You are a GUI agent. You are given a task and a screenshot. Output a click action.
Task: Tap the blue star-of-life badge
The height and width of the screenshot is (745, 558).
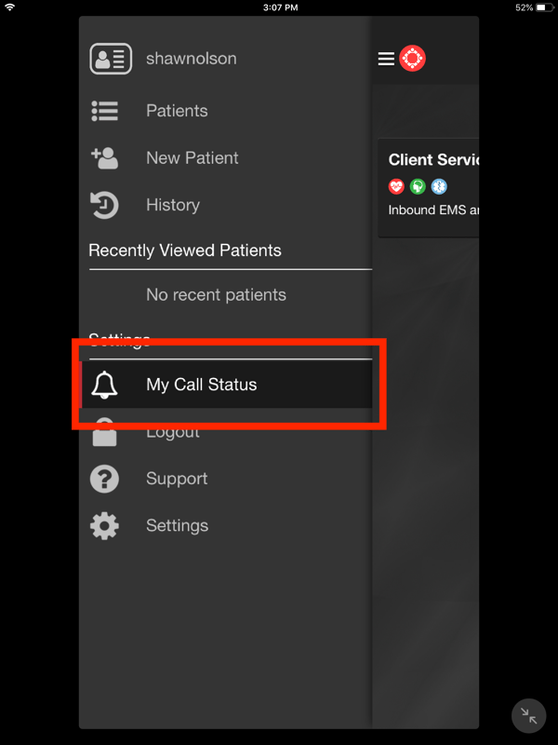pos(439,186)
